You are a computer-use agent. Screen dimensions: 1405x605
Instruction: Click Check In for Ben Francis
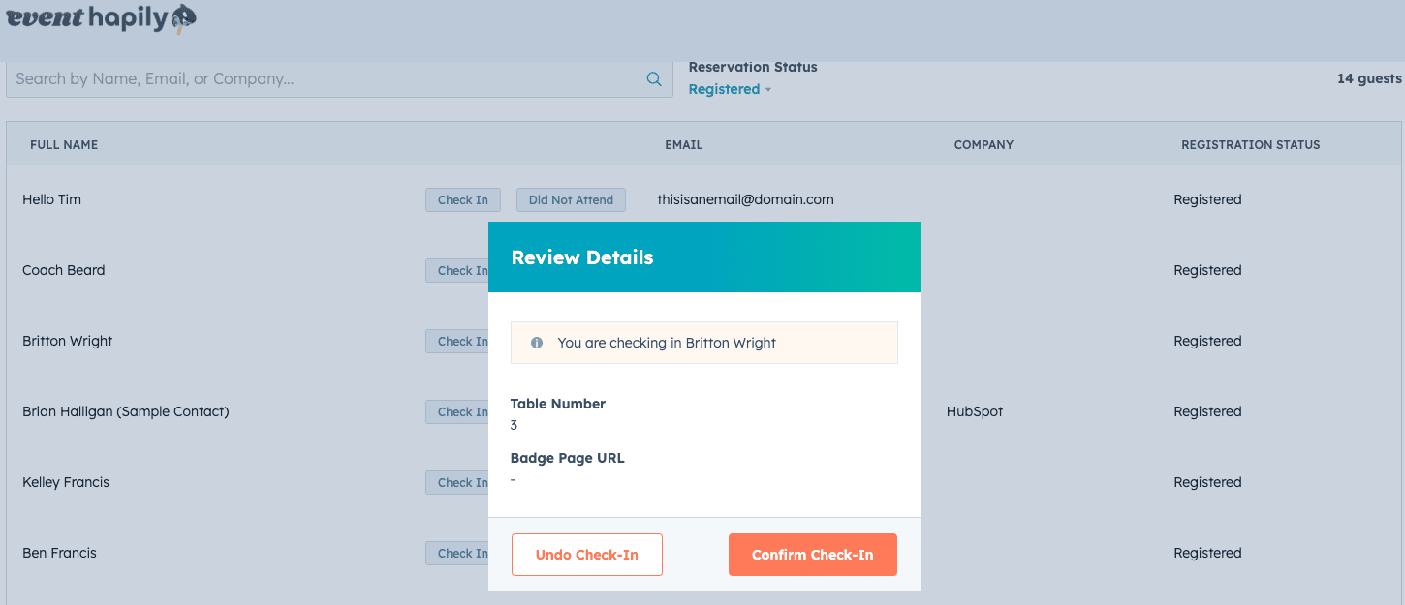click(x=456, y=553)
